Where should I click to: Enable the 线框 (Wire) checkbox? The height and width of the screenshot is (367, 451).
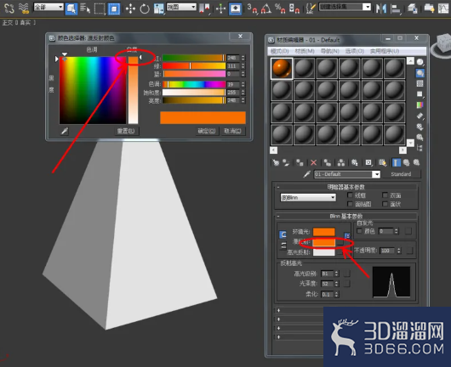[x=350, y=195]
